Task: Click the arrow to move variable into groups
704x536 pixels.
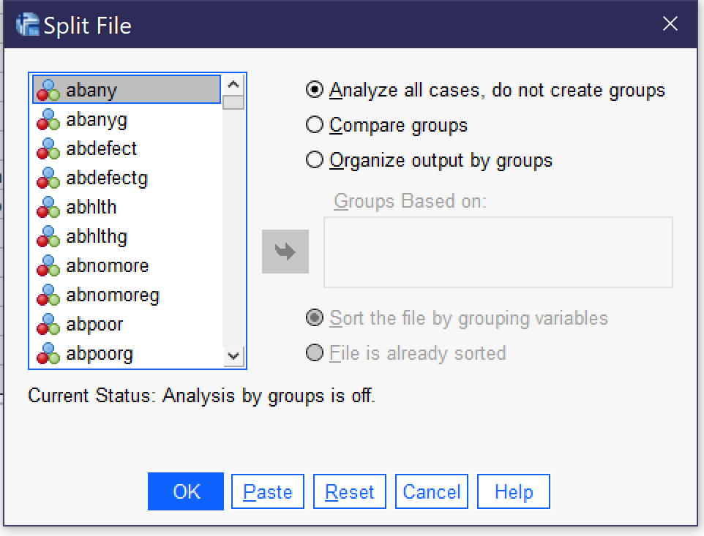Action: click(x=285, y=252)
